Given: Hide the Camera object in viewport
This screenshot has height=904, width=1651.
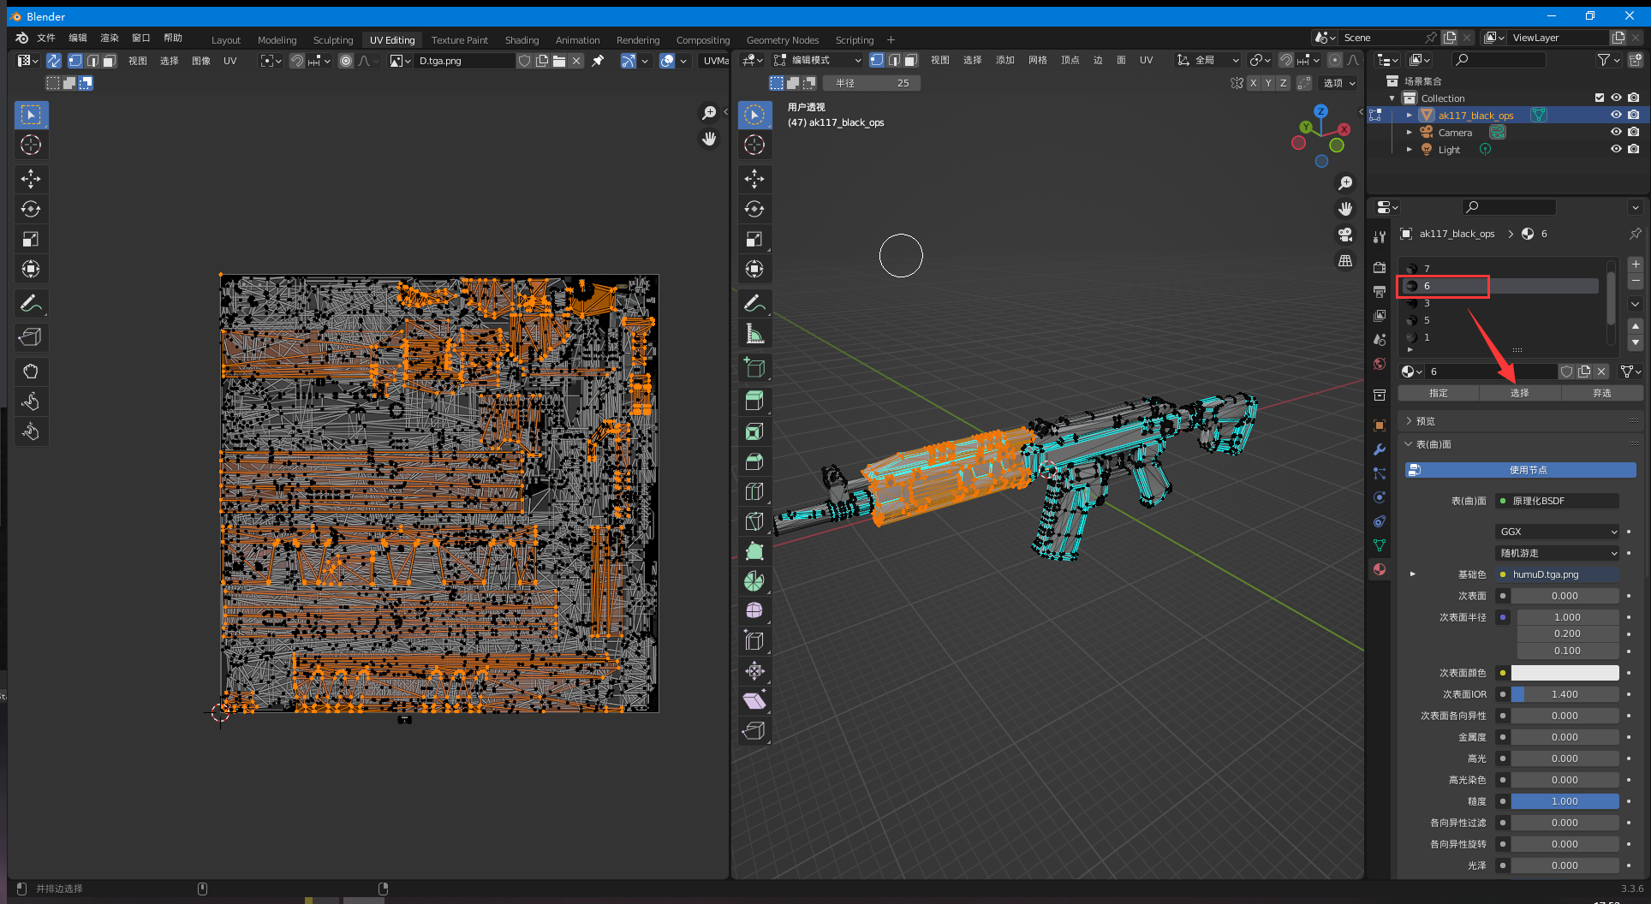Looking at the screenshot, I should pyautogui.click(x=1616, y=132).
